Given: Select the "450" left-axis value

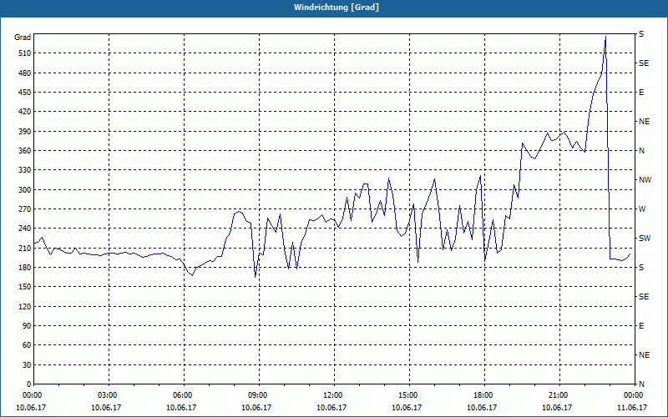Looking at the screenshot, I should pos(24,93).
